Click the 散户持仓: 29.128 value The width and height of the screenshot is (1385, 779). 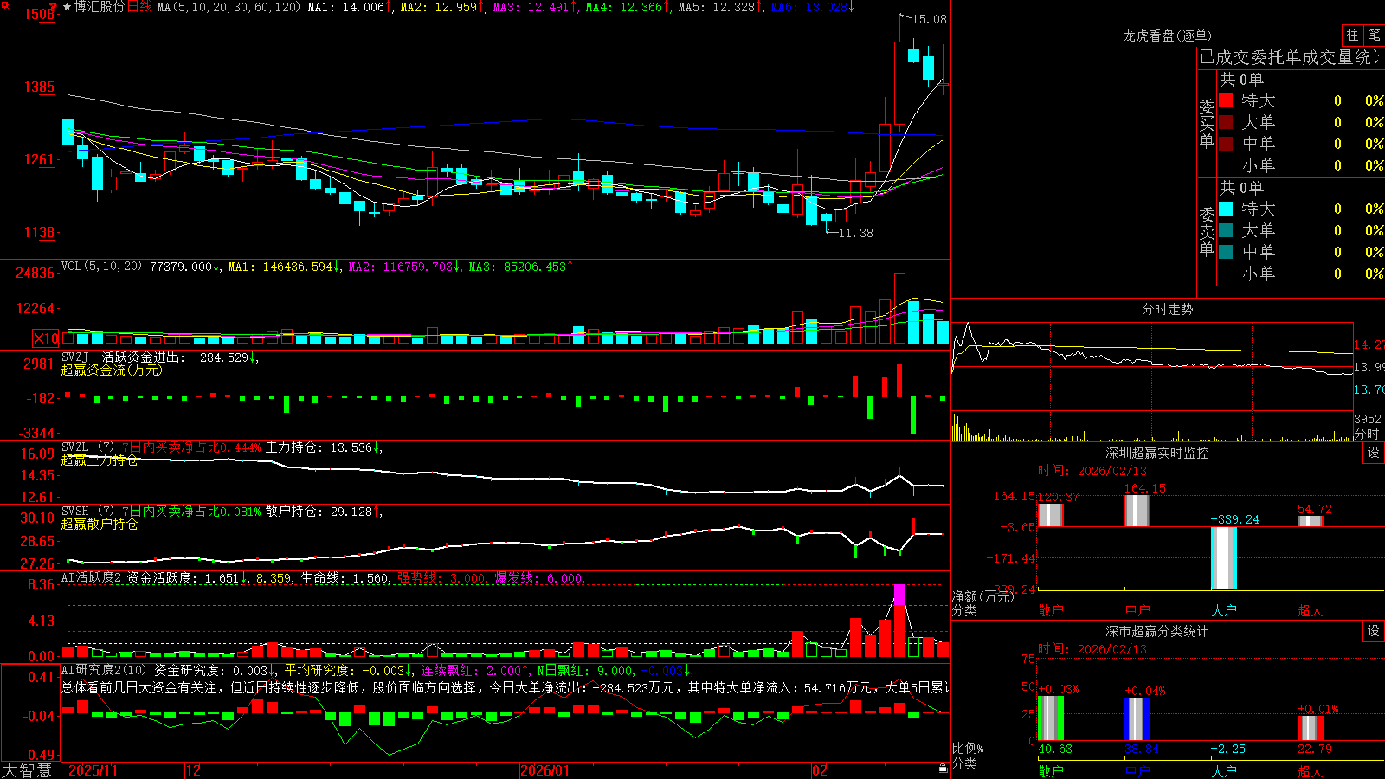(x=319, y=512)
